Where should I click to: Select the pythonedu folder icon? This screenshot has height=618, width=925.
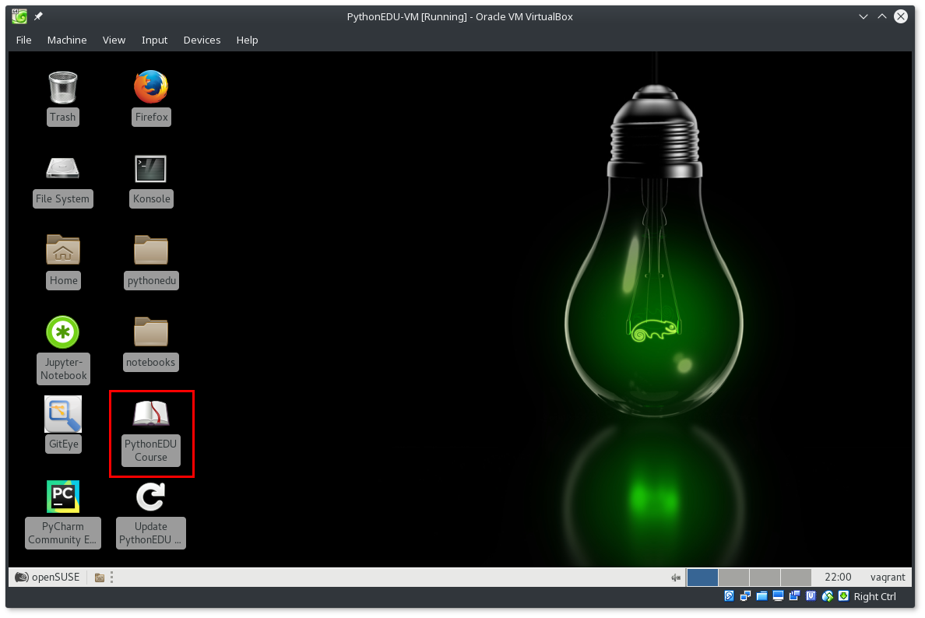tap(151, 250)
